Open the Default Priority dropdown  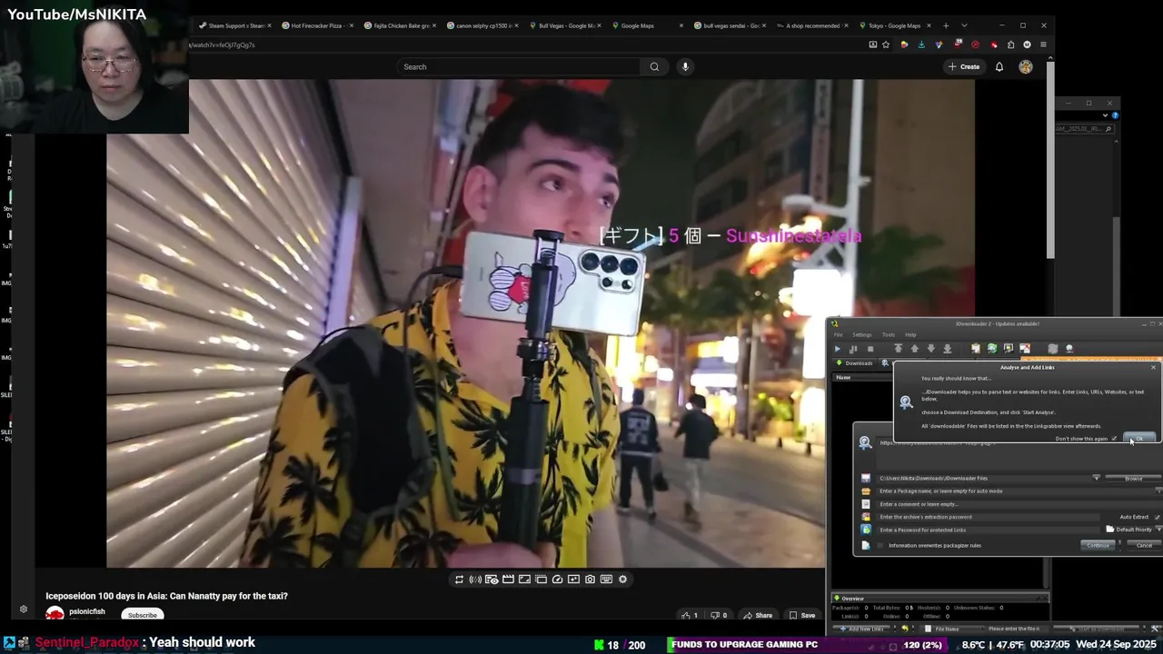click(1132, 530)
